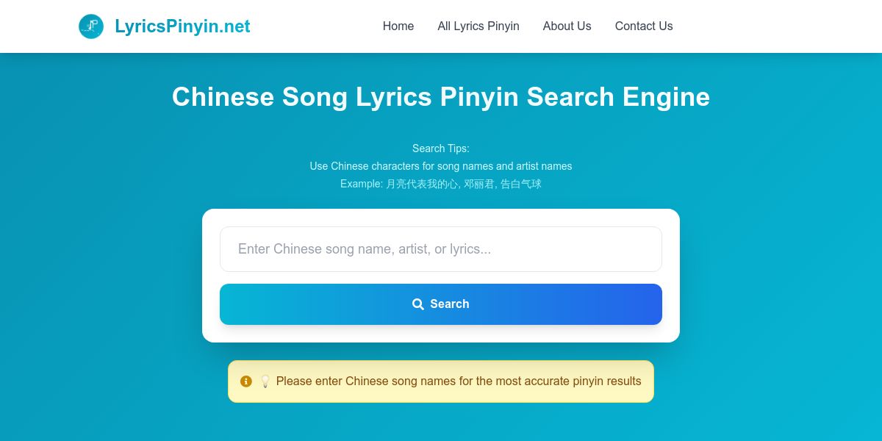The image size is (882, 441).
Task: Click the Search Tips label
Action: click(441, 148)
